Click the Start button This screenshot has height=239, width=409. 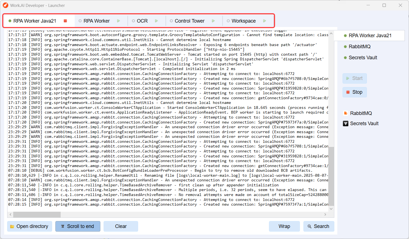355,78
